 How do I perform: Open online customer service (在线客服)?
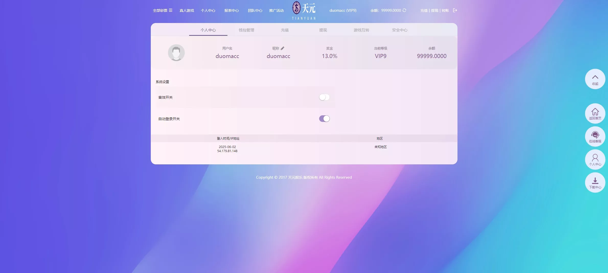pyautogui.click(x=595, y=136)
